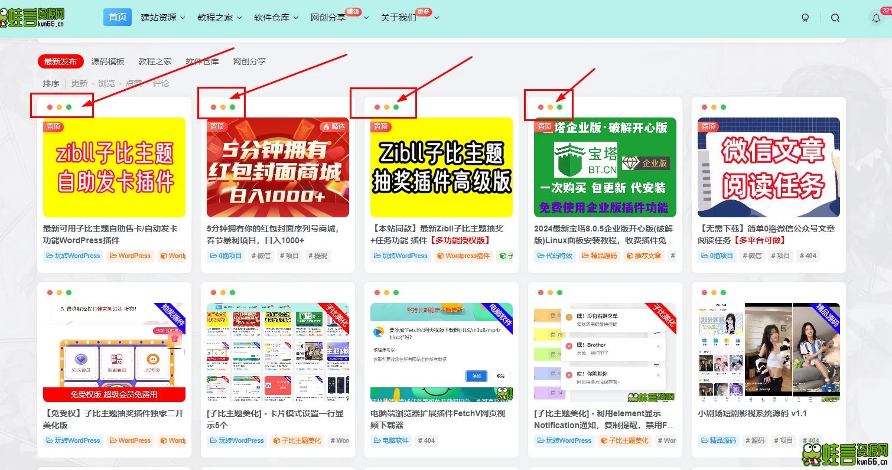Screen dimensions: 892x470
Task: Click the 蛙言资源网 logo in the header
Action: point(32,17)
